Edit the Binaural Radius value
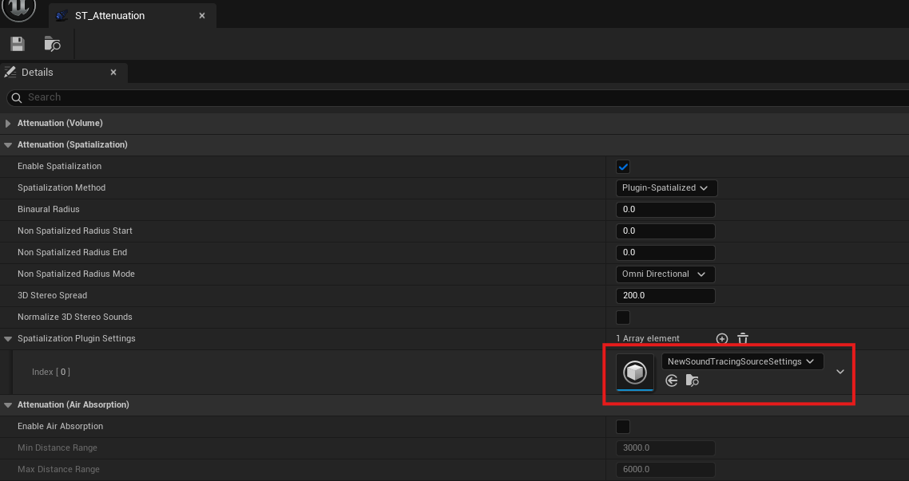 pyautogui.click(x=665, y=210)
